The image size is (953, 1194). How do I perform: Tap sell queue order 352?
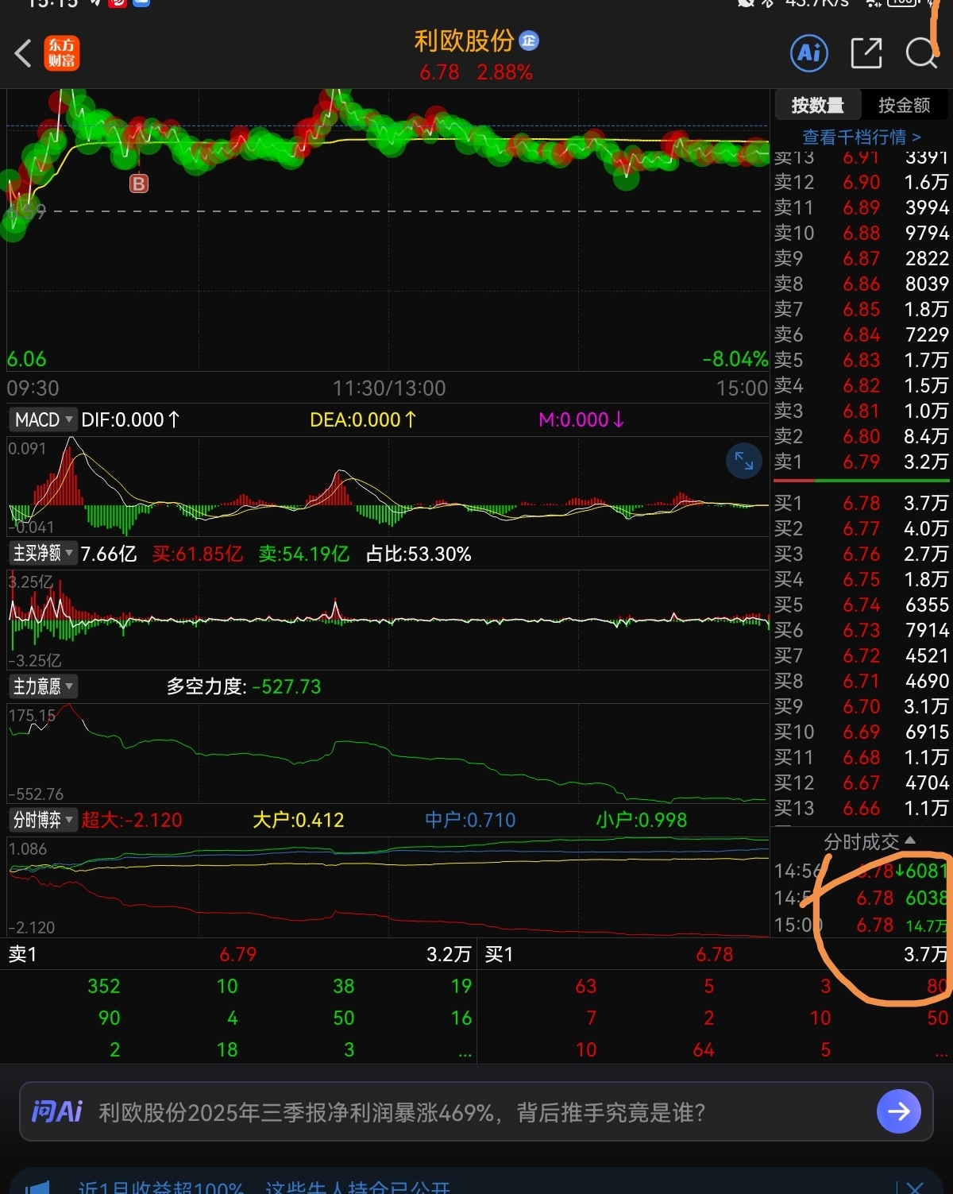pos(104,986)
